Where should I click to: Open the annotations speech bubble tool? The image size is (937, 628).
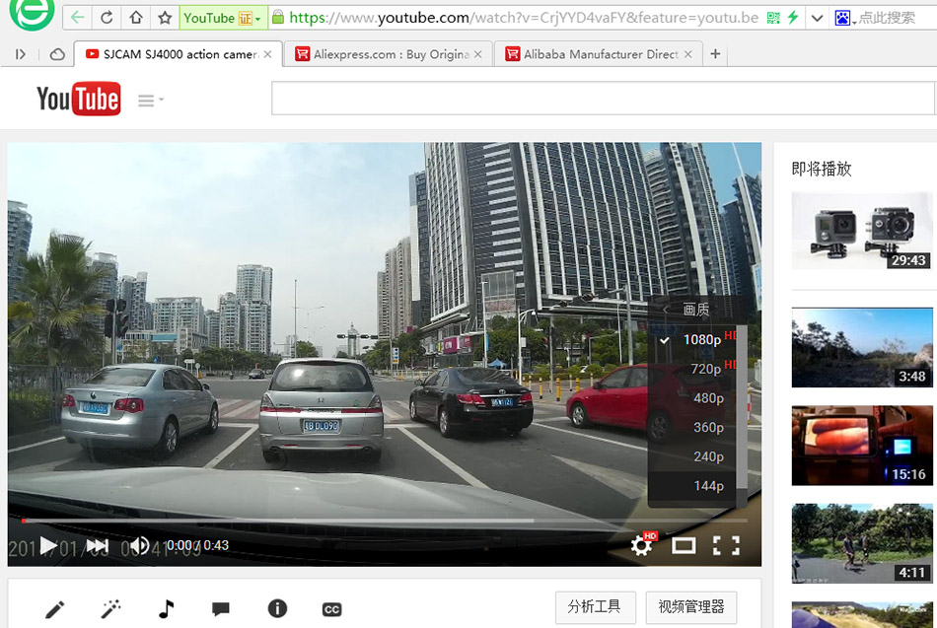tap(221, 609)
